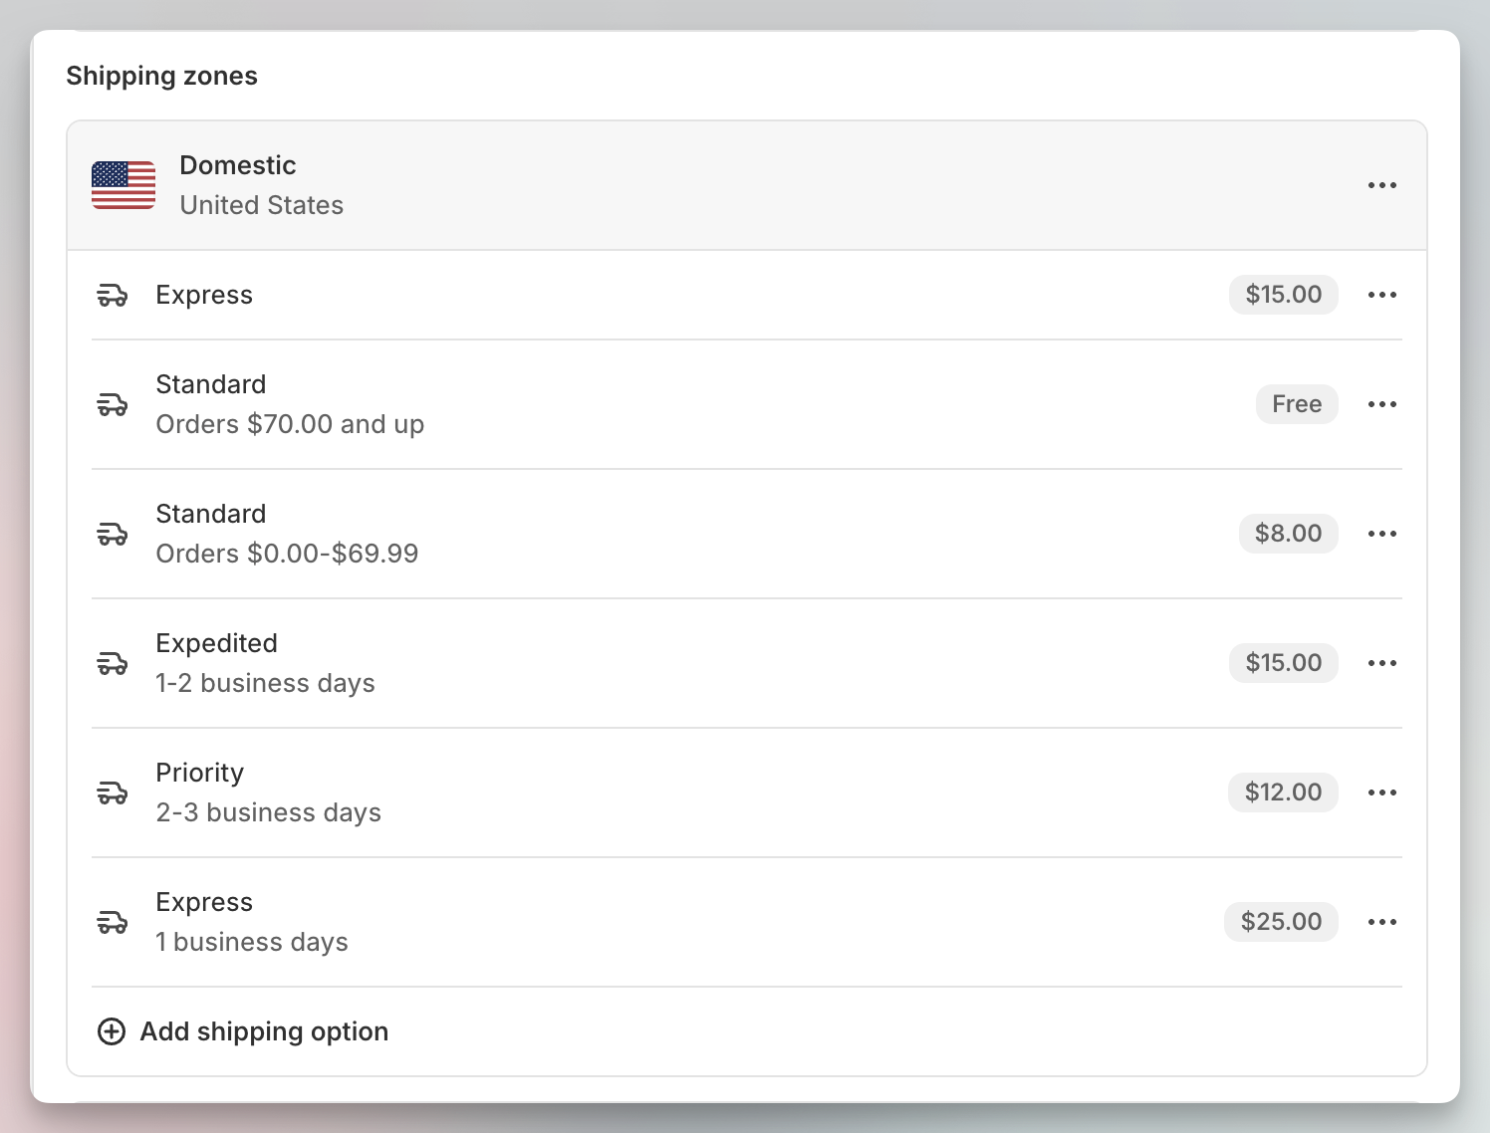Click the United States flag icon
The height and width of the screenshot is (1133, 1490).
tap(124, 185)
